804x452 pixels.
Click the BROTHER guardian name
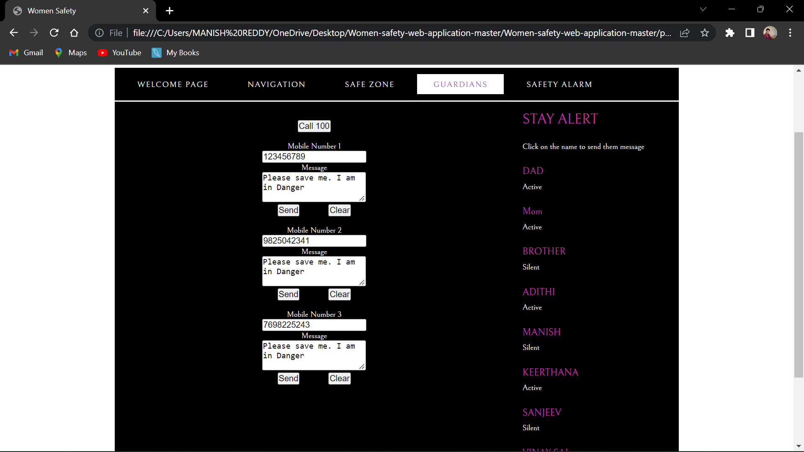tap(544, 251)
